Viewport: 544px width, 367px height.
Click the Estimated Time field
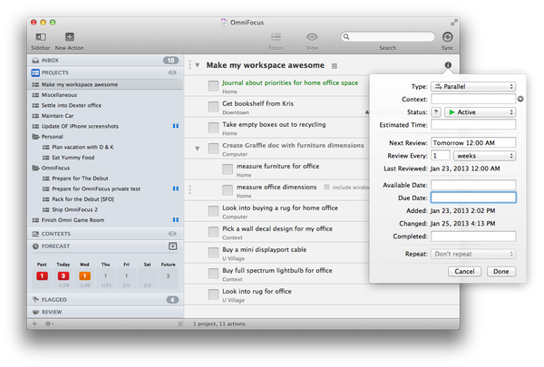coord(473,125)
